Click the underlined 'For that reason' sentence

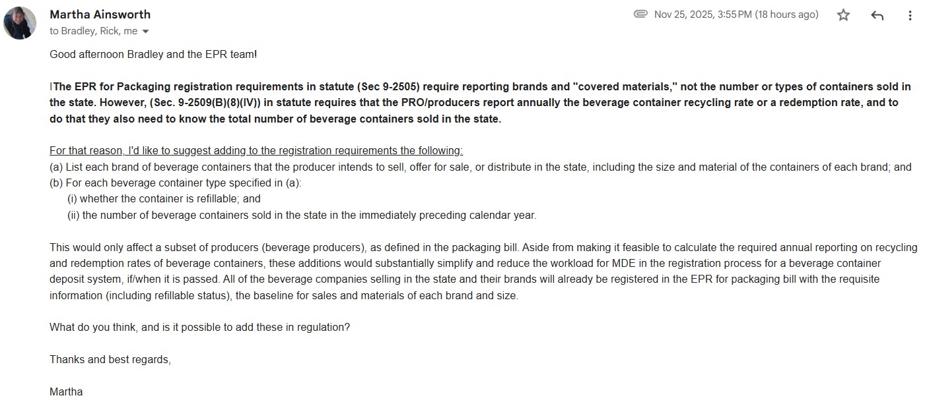(x=256, y=150)
